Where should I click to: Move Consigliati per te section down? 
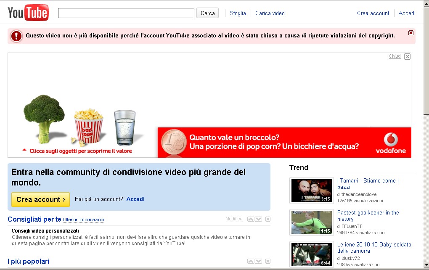point(259,219)
